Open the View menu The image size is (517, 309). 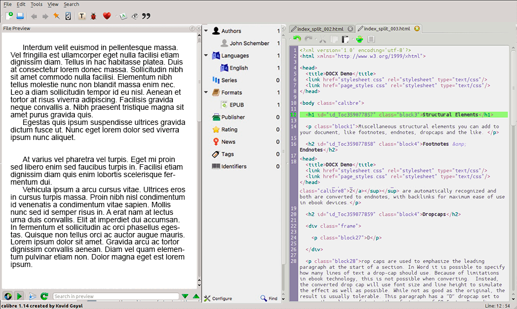(x=53, y=4)
